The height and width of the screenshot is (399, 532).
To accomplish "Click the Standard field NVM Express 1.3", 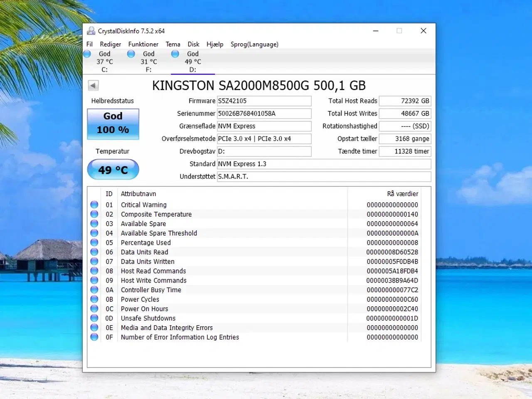I will [324, 164].
